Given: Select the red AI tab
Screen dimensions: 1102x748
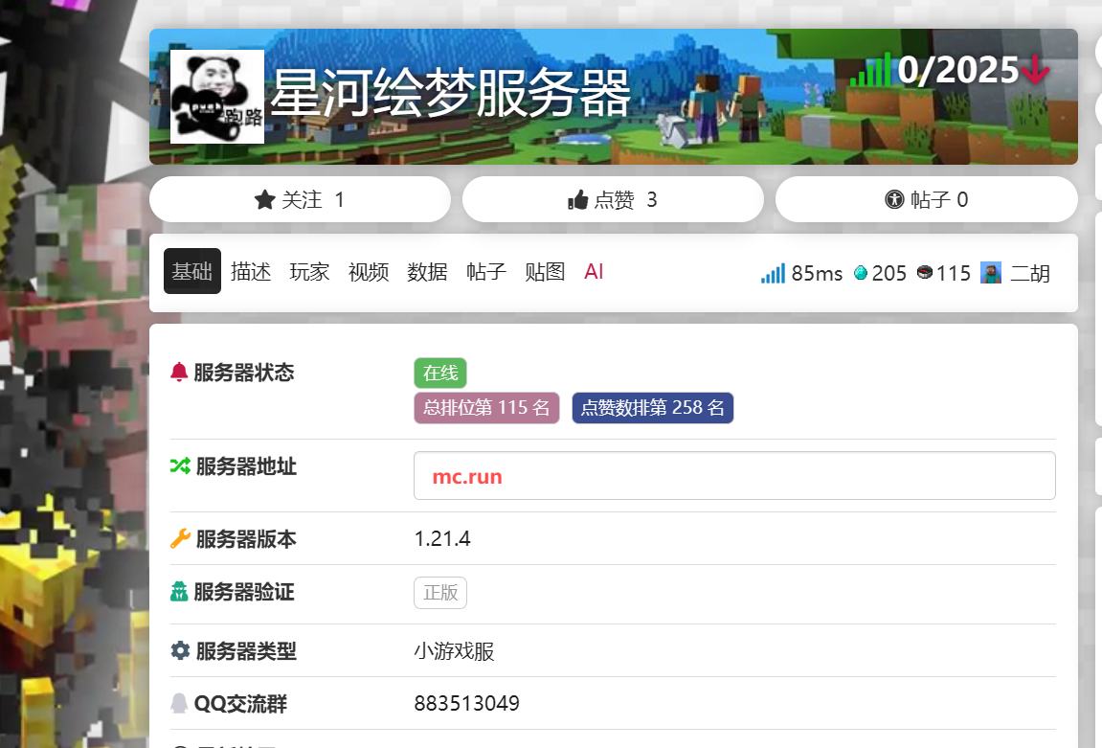Looking at the screenshot, I should [x=594, y=271].
